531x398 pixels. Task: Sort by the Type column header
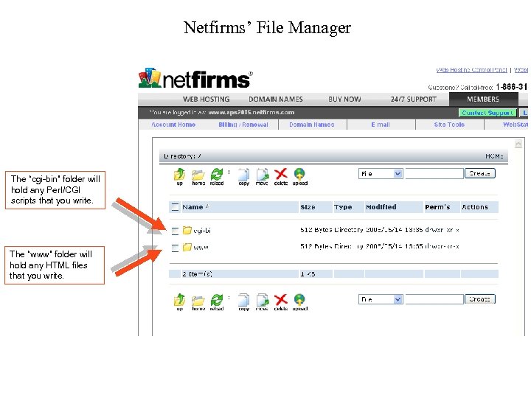[x=343, y=207]
